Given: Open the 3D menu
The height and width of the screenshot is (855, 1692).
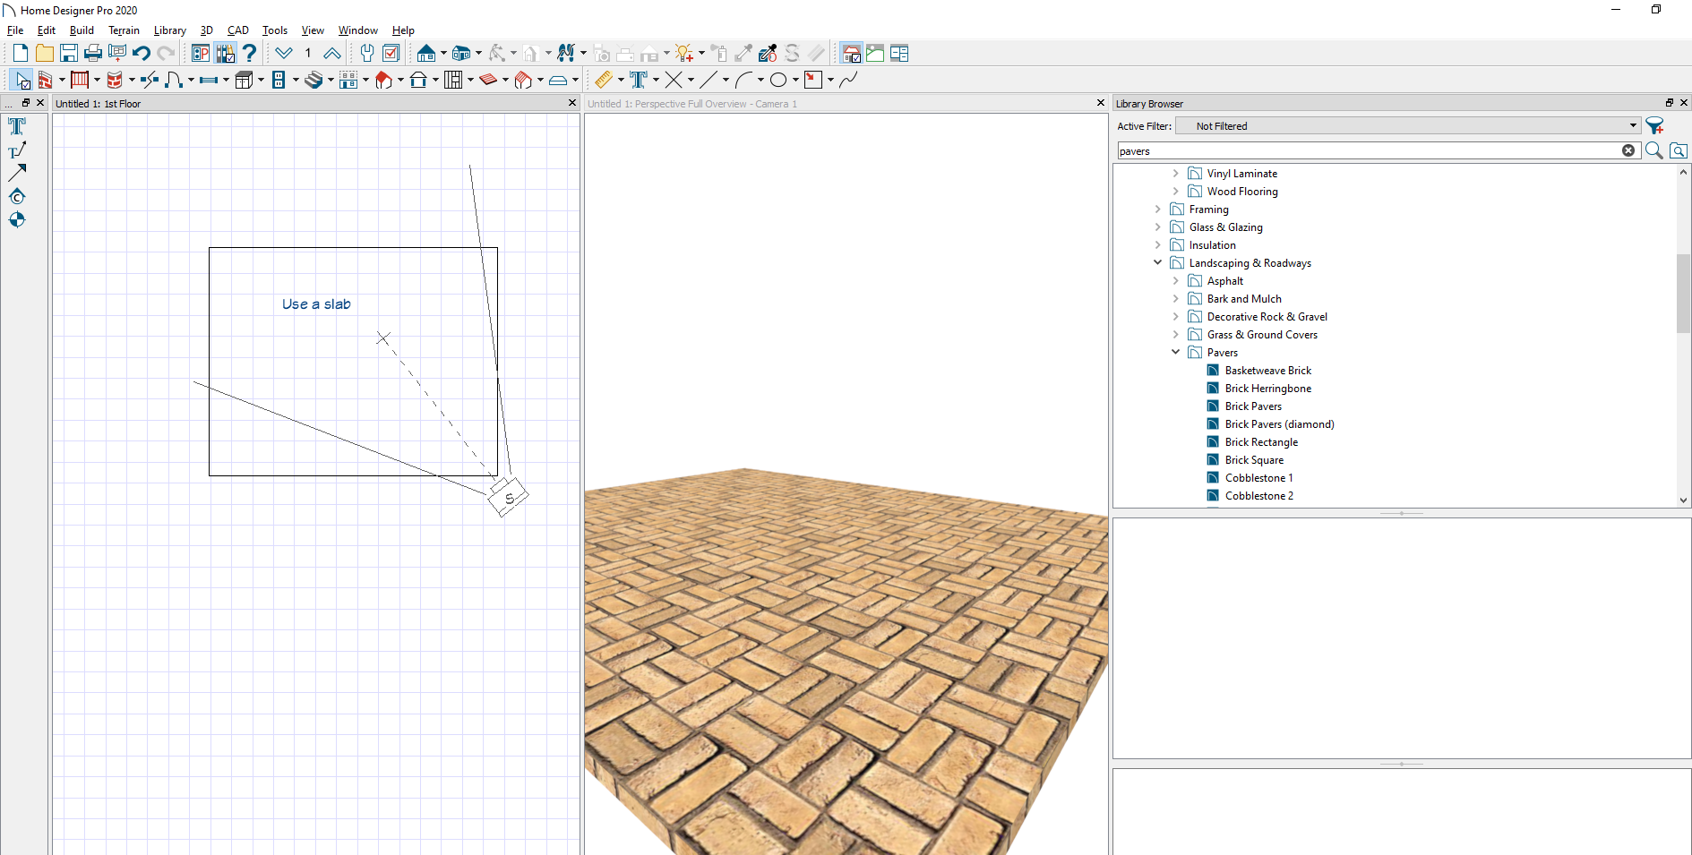Looking at the screenshot, I should (206, 30).
